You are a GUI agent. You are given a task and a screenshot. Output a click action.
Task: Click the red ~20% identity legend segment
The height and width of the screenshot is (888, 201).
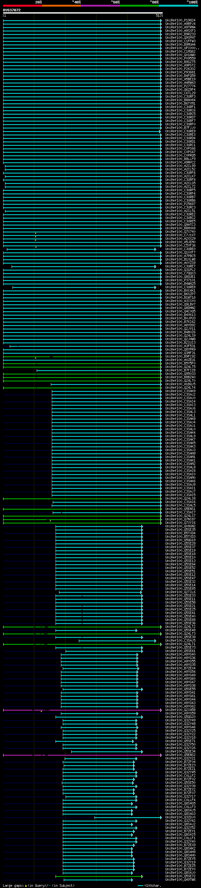23,6
